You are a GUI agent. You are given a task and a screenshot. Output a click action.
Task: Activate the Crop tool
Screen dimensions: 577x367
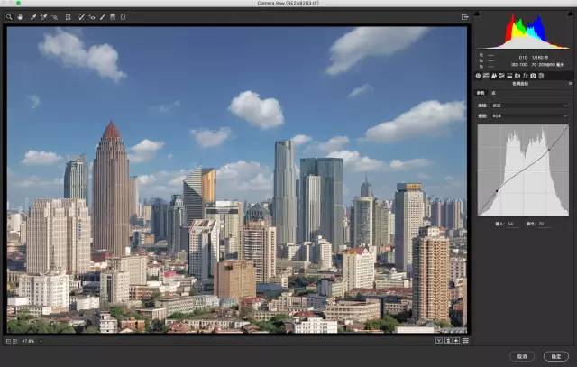point(67,16)
